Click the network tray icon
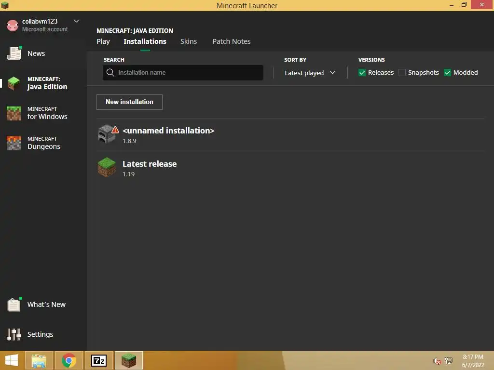This screenshot has width=494, height=370. click(x=448, y=360)
